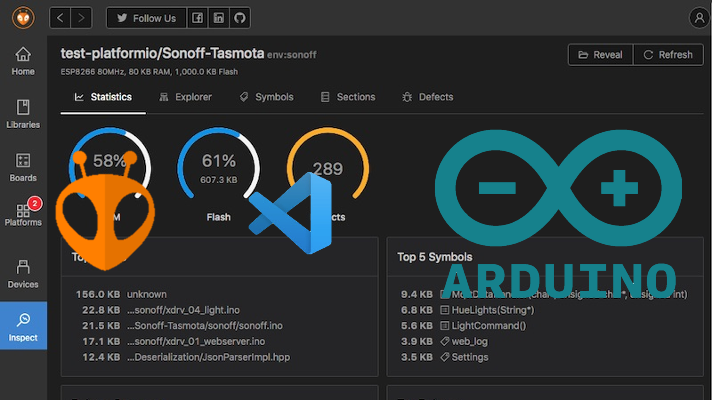This screenshot has height=400, width=712.
Task: Select Inspect in the sidebar
Action: coord(23,326)
